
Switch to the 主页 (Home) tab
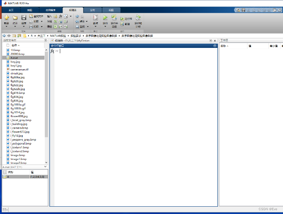[x=11, y=10]
